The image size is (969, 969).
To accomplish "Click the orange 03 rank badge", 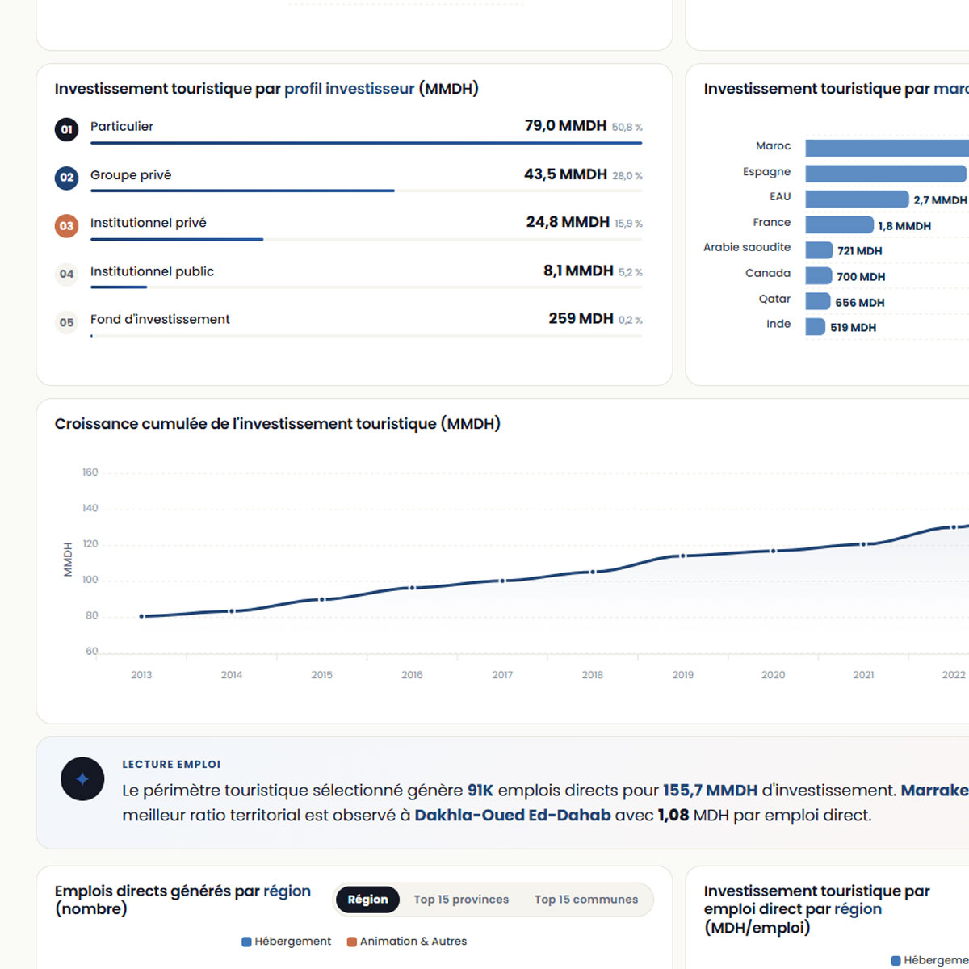I will click(66, 226).
